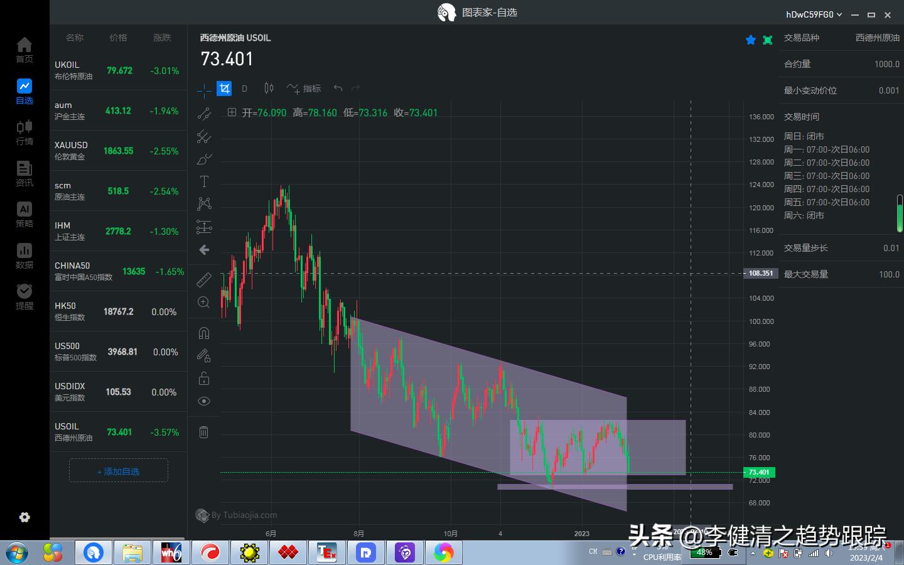
Task: Select CHINA50 富时中国A50指数 row
Action: point(119,271)
